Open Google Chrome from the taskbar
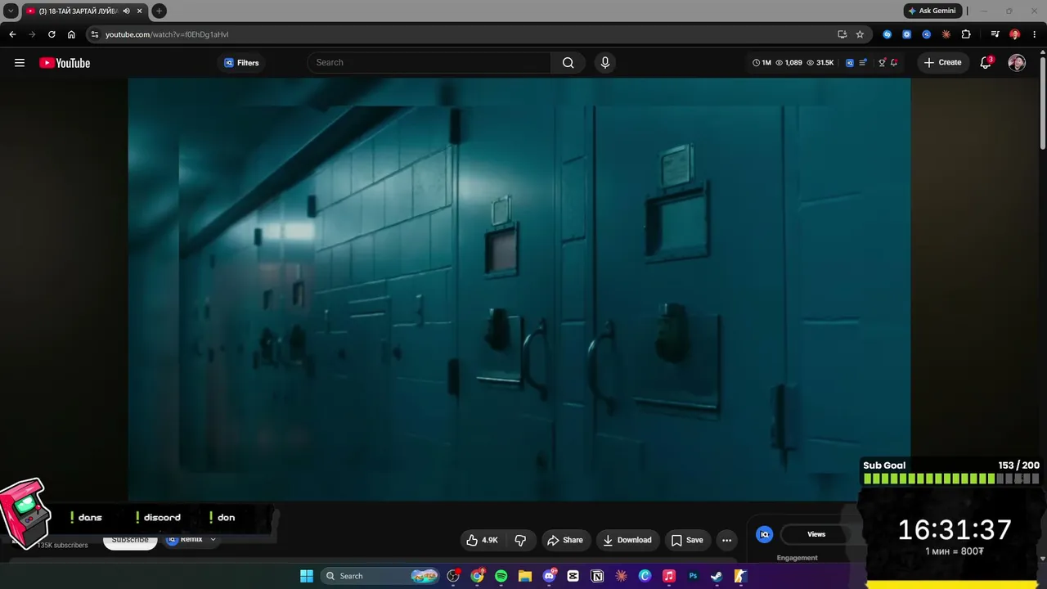The height and width of the screenshot is (589, 1047). tap(478, 576)
